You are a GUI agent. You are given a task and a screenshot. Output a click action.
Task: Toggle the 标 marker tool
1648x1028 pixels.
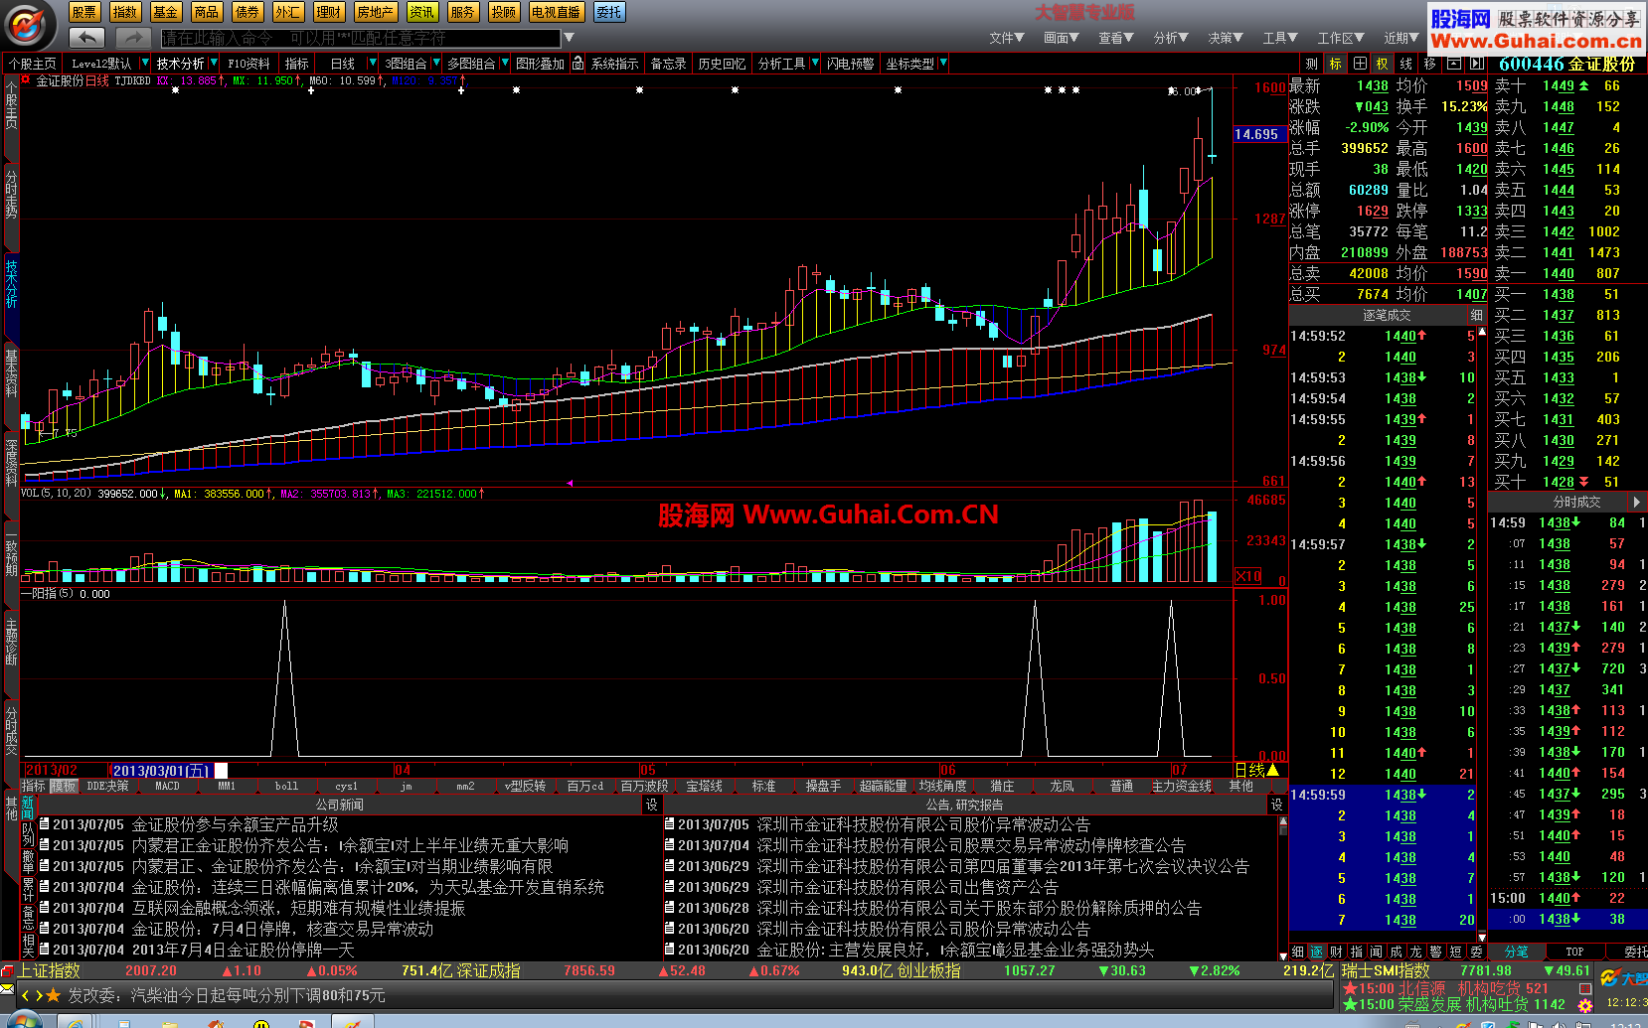[1335, 64]
